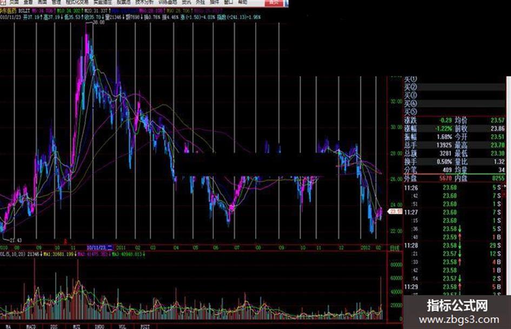
Task: Select the 11:27 tick trade row
Action: tap(453, 212)
